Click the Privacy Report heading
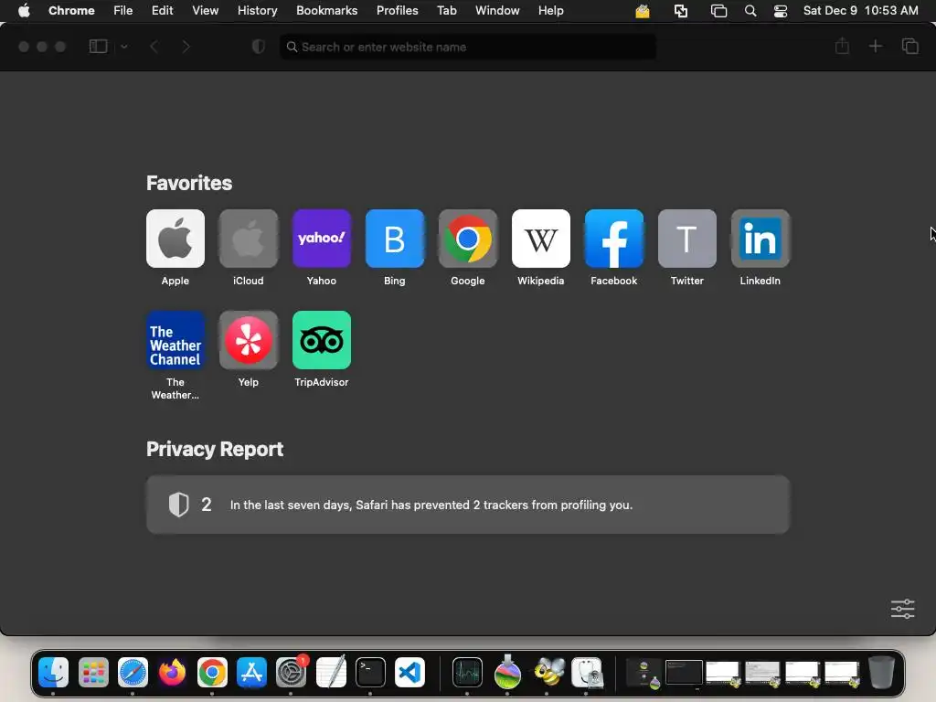The image size is (936, 702). coord(214,449)
